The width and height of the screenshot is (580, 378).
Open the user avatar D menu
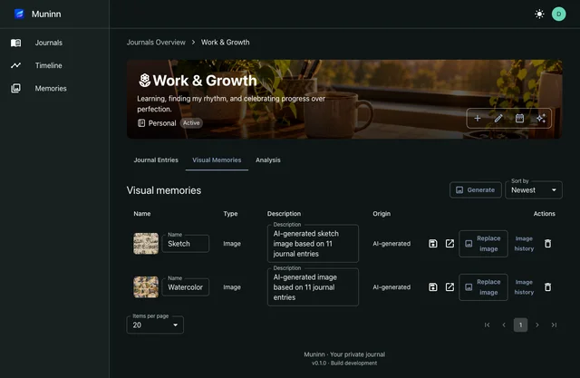point(558,15)
